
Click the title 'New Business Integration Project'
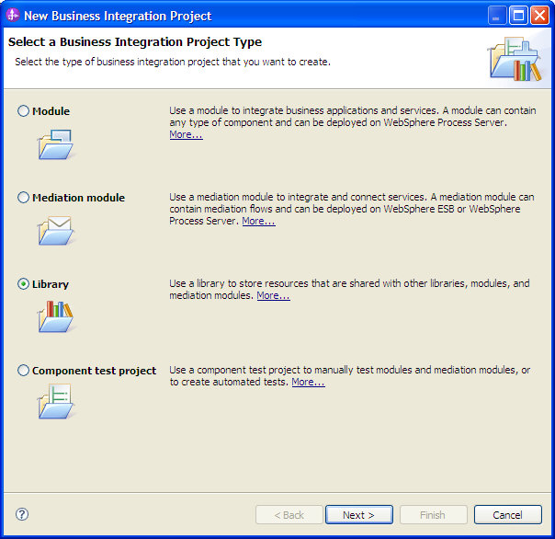[x=118, y=16]
